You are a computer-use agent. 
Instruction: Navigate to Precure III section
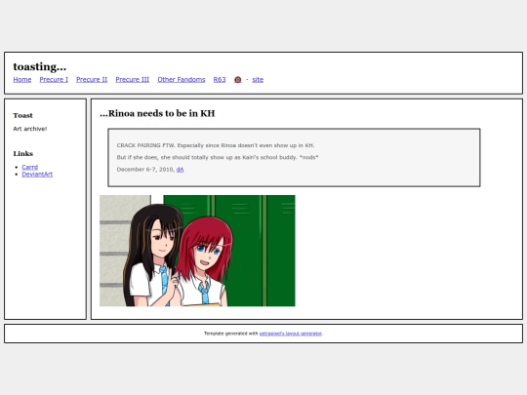(x=133, y=80)
